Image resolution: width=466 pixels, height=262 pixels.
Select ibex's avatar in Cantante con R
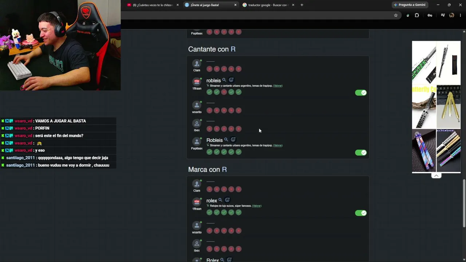pyautogui.click(x=197, y=123)
